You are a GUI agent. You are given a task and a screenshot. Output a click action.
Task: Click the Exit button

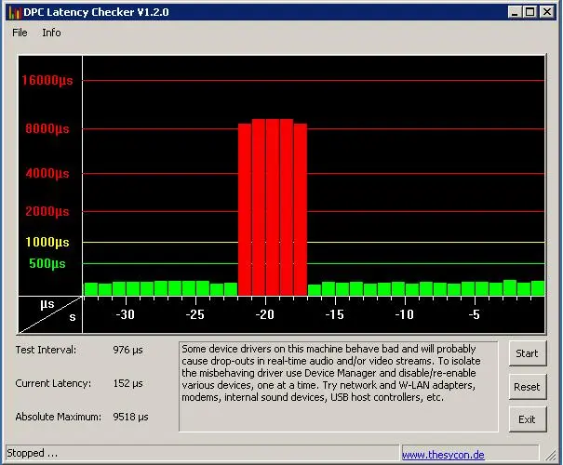point(527,418)
